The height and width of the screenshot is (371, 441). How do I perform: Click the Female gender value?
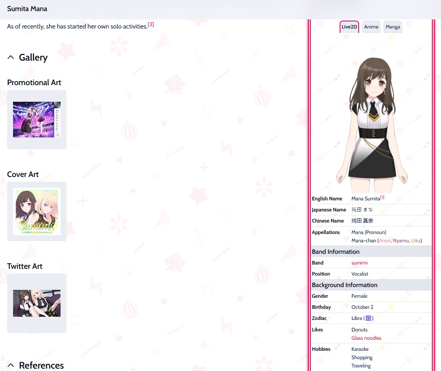359,296
